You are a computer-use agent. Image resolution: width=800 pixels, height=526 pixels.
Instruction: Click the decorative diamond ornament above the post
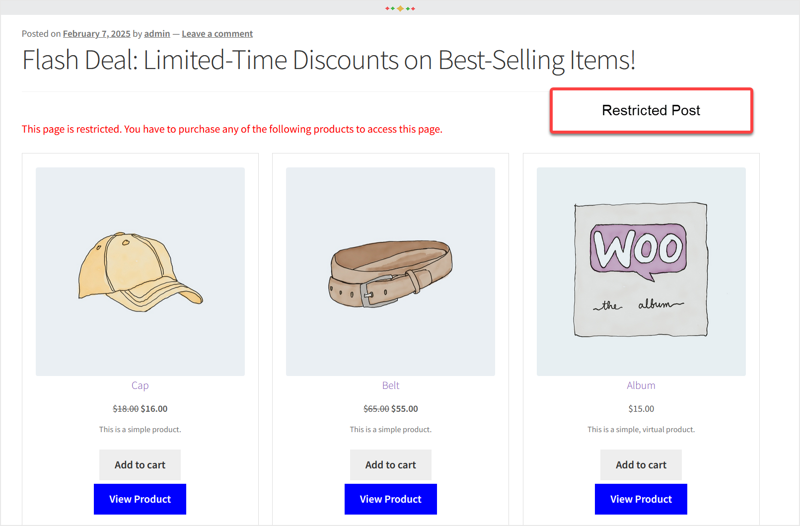click(400, 7)
